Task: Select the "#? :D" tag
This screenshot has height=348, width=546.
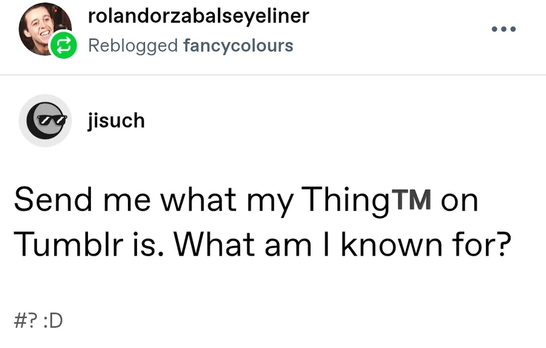Action: click(38, 319)
